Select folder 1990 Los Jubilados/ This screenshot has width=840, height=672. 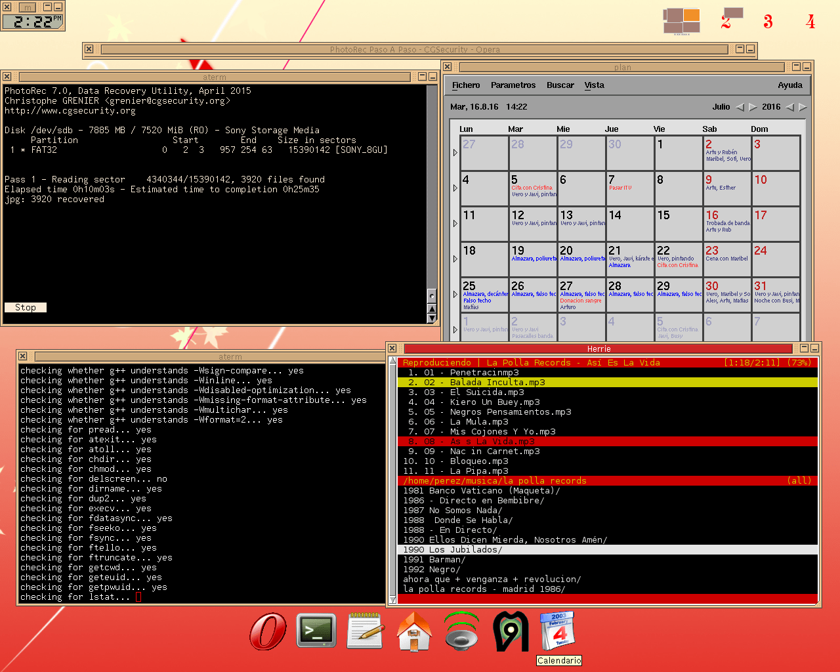pyautogui.click(x=608, y=550)
